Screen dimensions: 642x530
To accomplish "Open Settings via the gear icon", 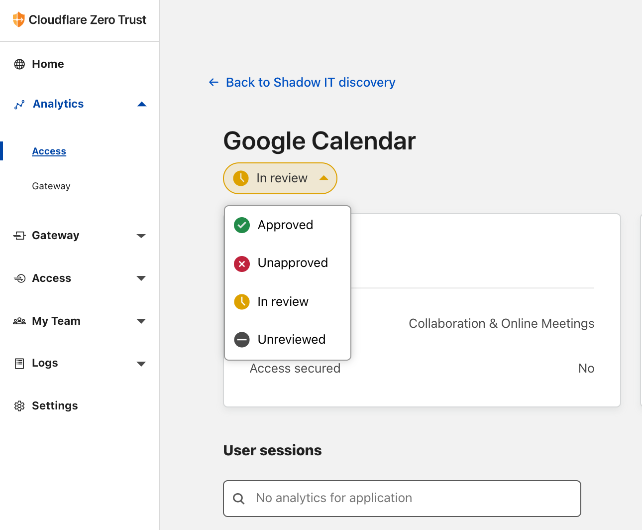I will click(19, 406).
